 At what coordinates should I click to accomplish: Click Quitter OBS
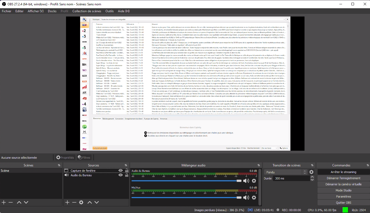(343, 203)
